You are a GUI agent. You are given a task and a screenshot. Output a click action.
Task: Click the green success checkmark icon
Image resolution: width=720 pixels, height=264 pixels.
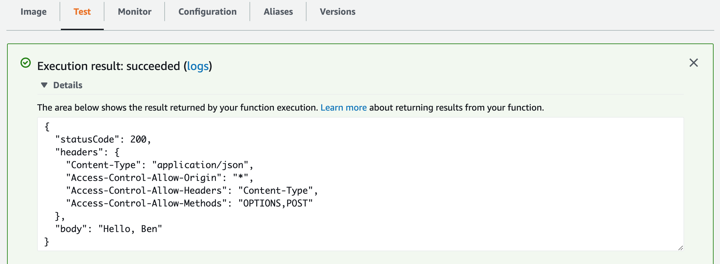(x=26, y=63)
